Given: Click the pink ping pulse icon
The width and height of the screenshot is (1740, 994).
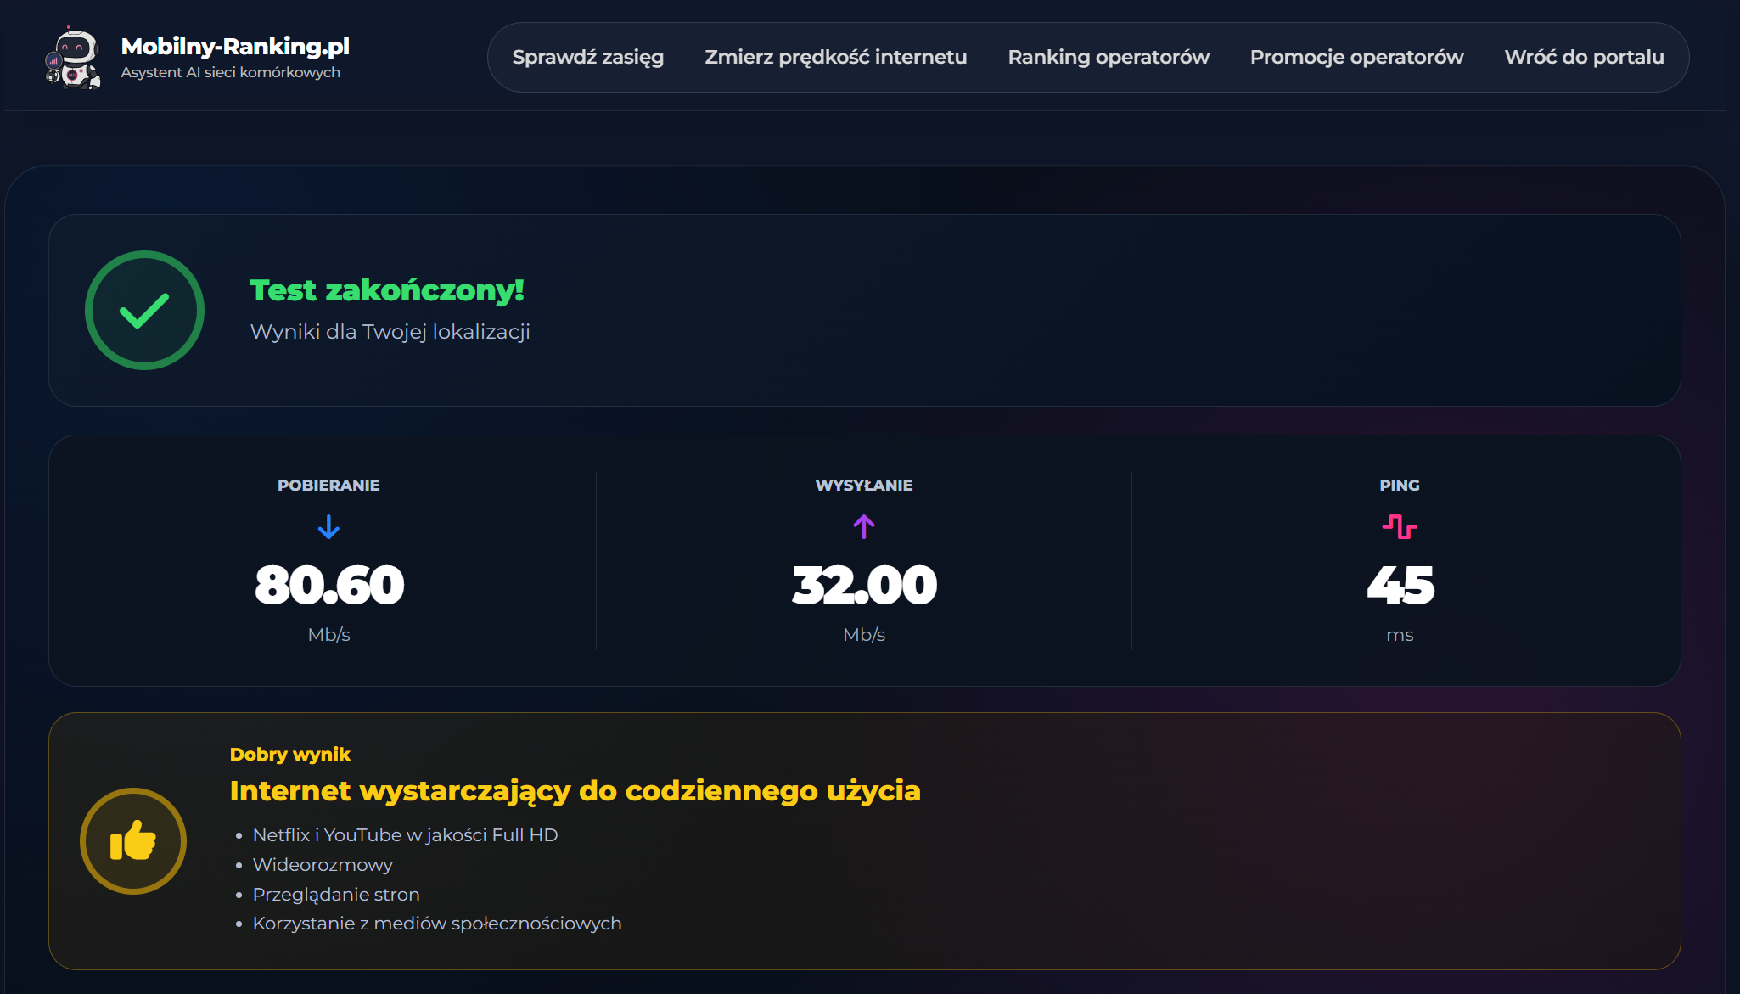Looking at the screenshot, I should [x=1400, y=527].
